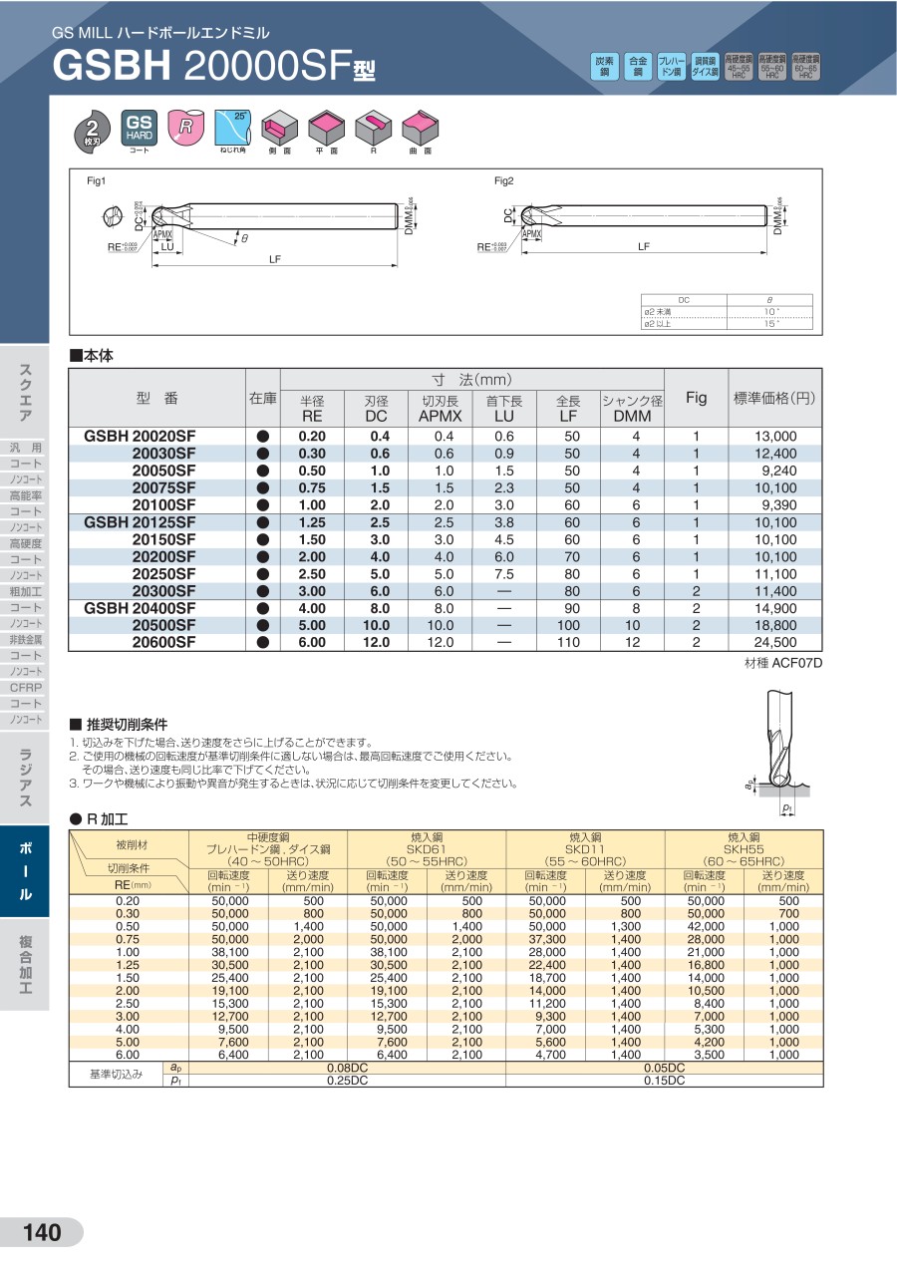Click model number GSBH 20020SF
The image size is (897, 1268).
point(140,437)
